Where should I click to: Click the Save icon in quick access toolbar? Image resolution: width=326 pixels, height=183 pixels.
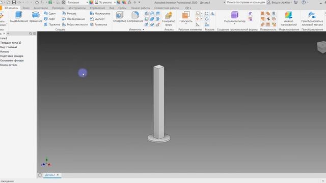coord(14,2)
